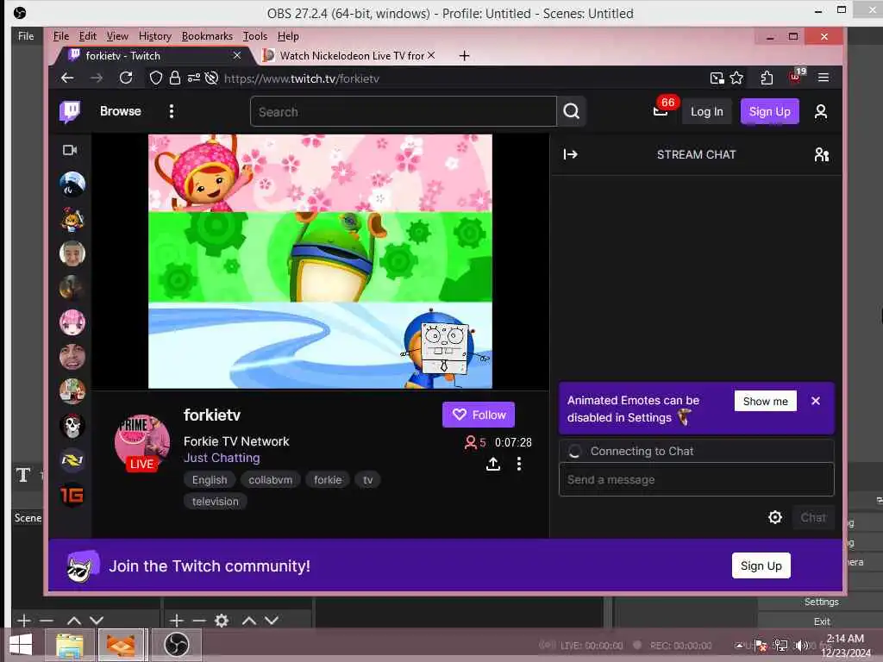Open the notifications inbox with 66 badge
The height and width of the screenshot is (662, 883).
(661, 110)
